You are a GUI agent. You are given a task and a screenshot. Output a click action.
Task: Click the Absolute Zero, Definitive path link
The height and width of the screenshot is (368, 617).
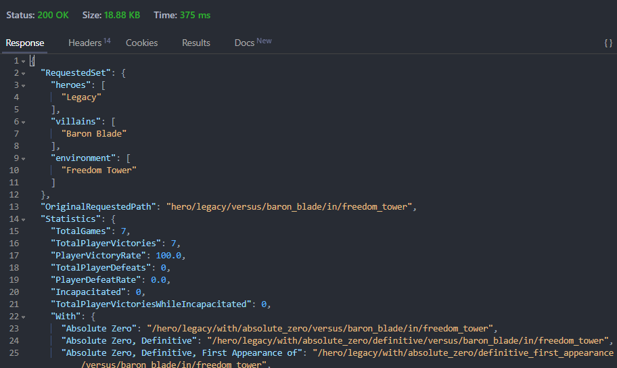point(408,340)
